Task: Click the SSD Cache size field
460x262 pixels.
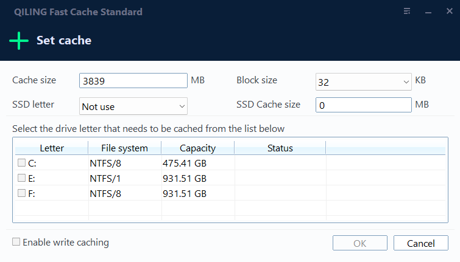Action: pos(364,105)
